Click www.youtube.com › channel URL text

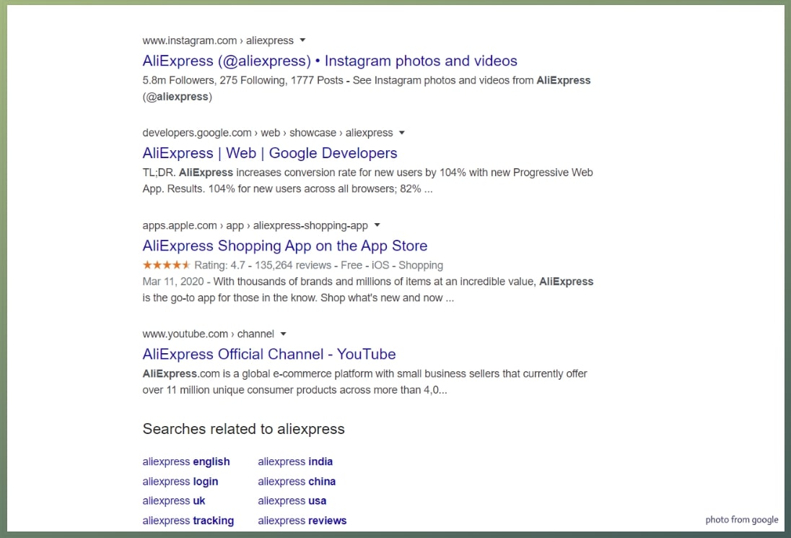pyautogui.click(x=208, y=334)
